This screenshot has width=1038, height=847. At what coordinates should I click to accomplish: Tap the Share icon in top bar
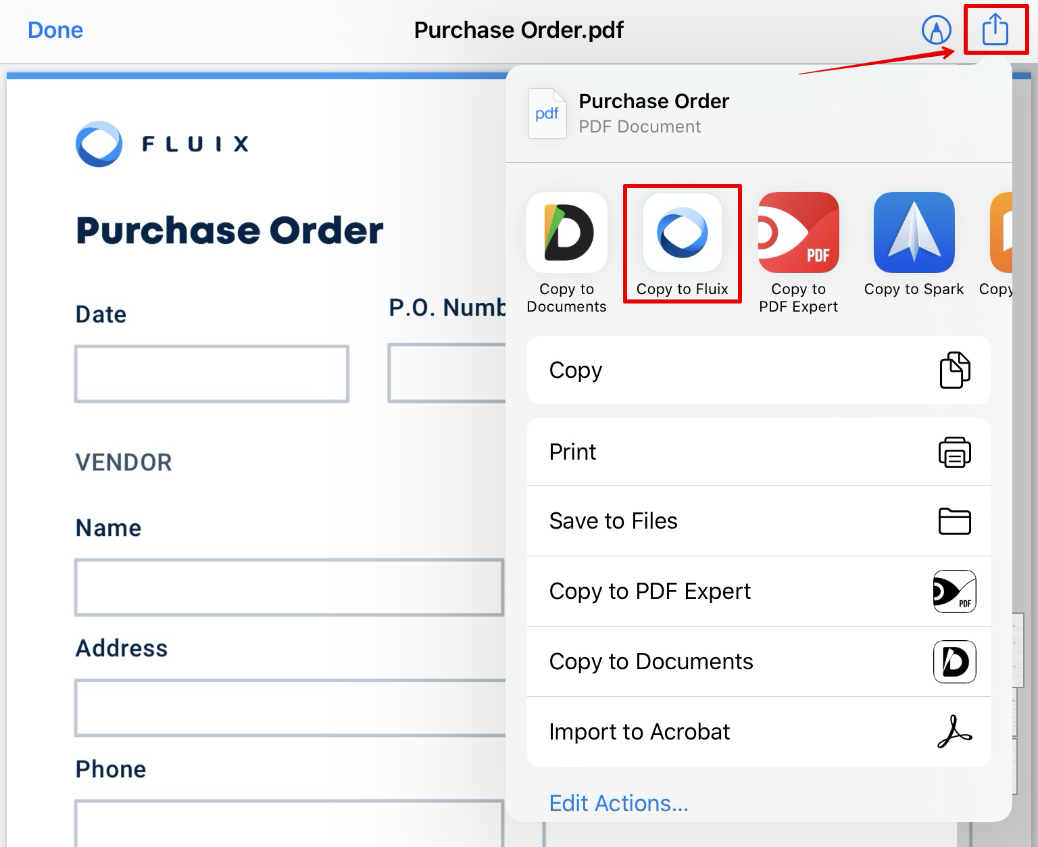point(995,30)
